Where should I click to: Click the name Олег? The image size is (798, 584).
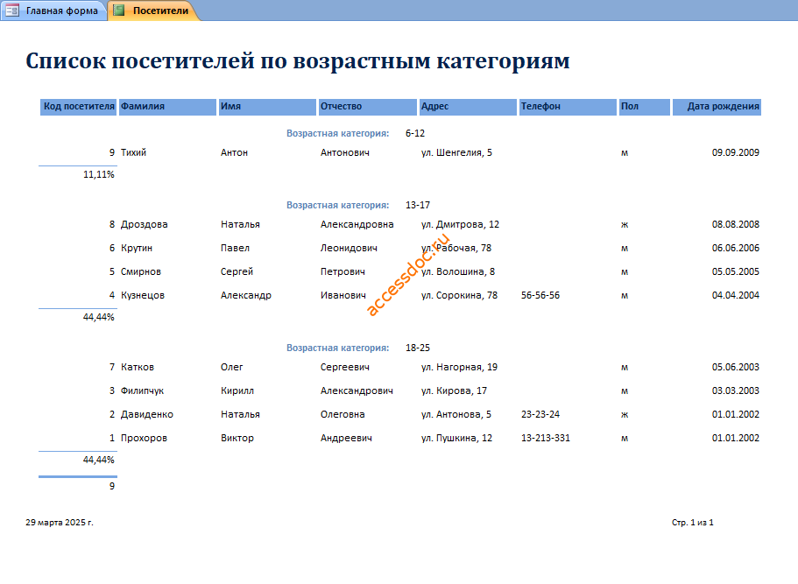(x=231, y=367)
